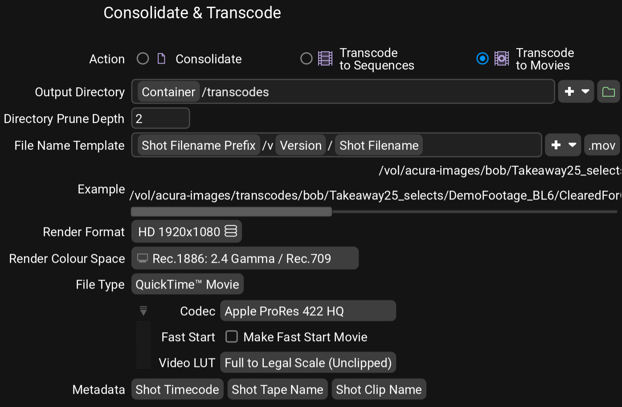622x407 pixels.
Task: Click the Transcode to Movies film icon
Action: [x=502, y=59]
